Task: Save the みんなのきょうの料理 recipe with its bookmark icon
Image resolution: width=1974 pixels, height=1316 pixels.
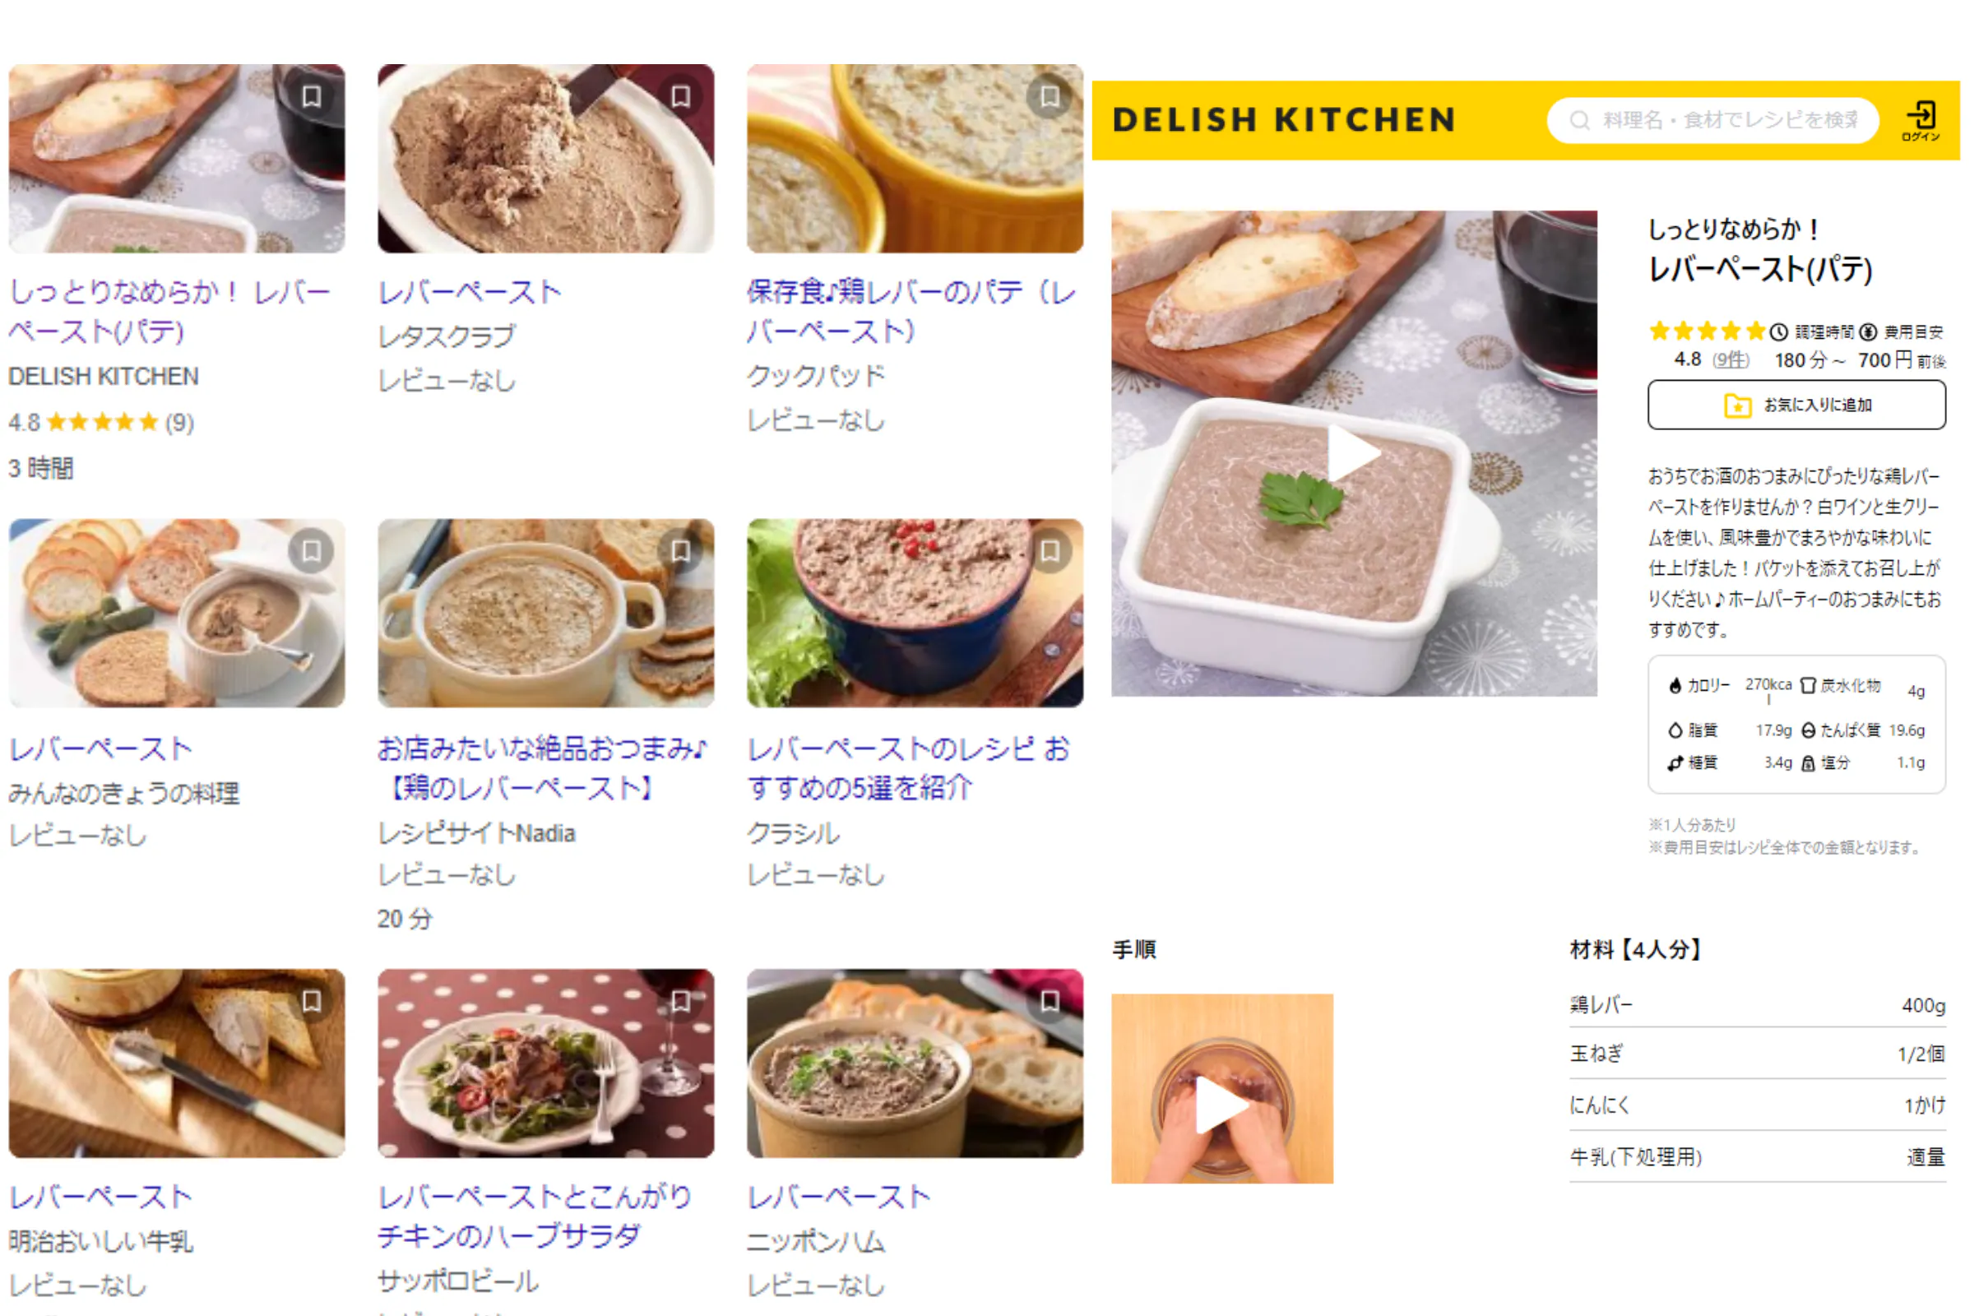Action: coord(312,550)
